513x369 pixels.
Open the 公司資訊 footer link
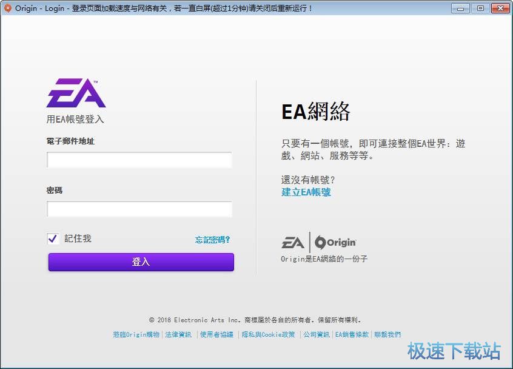(x=317, y=334)
